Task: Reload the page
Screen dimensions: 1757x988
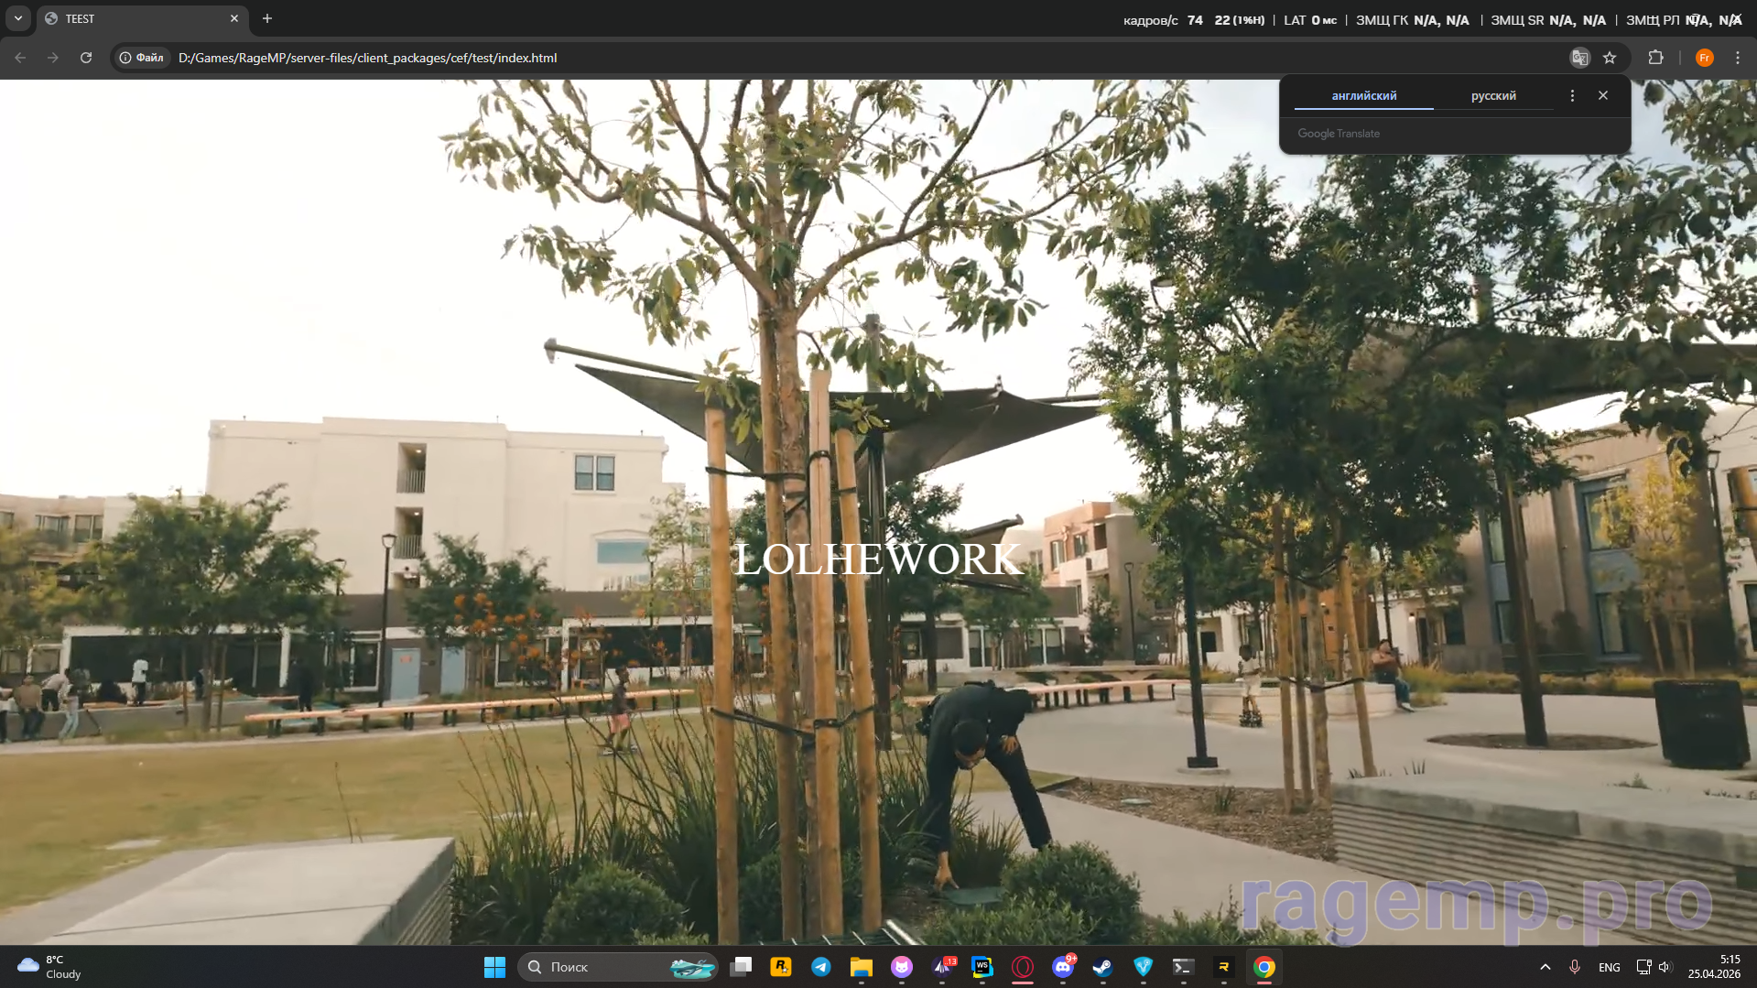Action: tap(86, 58)
